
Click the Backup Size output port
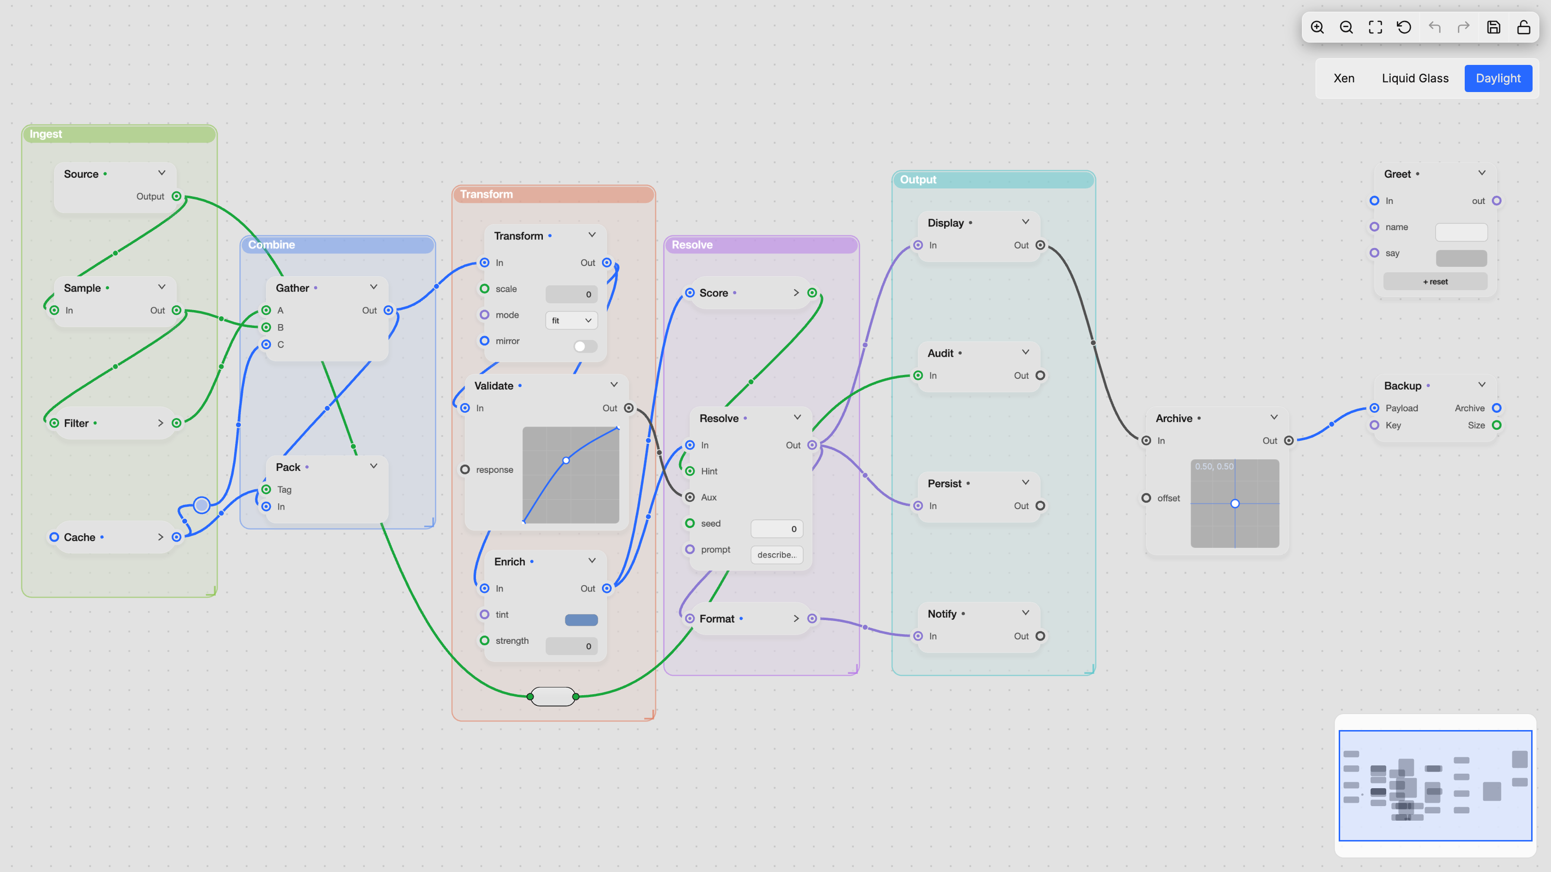coord(1497,425)
